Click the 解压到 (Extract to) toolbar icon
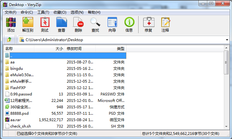 tap(28, 22)
